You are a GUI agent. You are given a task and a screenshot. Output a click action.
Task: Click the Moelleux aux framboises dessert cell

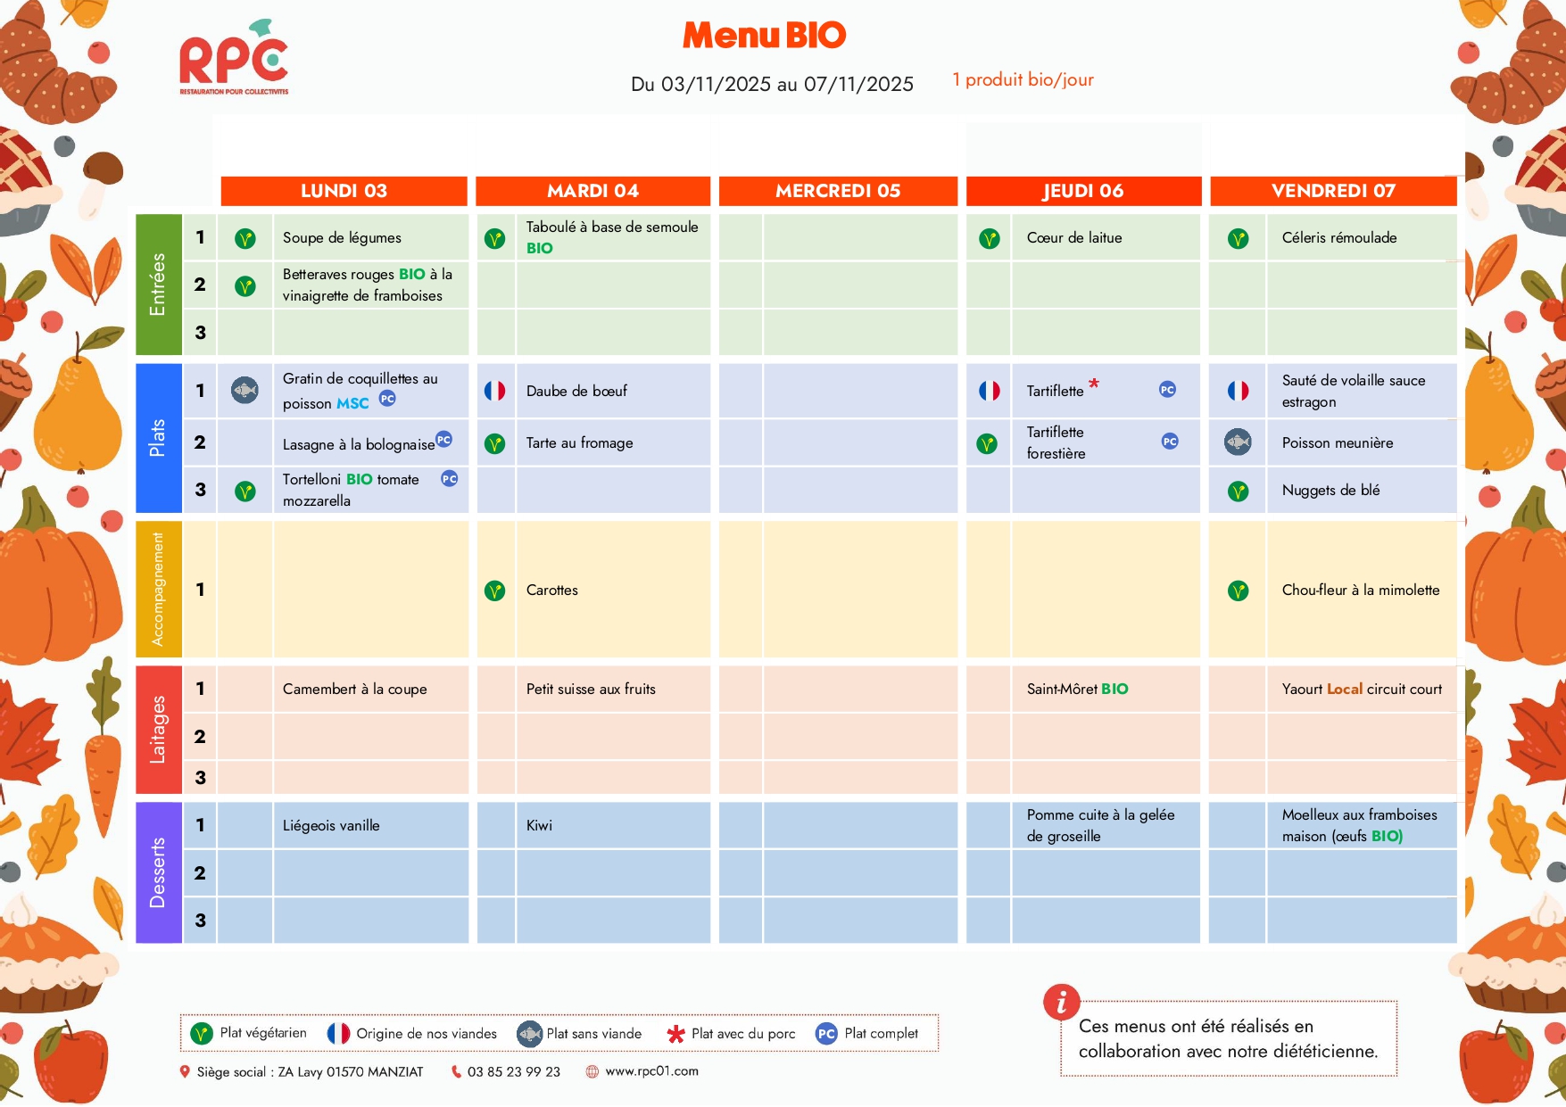click(x=1359, y=825)
